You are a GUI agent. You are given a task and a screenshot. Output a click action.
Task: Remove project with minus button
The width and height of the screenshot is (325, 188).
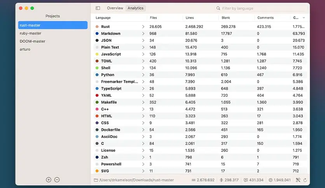(57, 180)
